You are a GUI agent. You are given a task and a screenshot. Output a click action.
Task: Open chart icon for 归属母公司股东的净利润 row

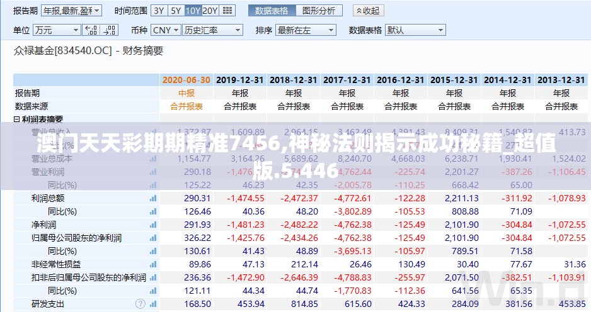tap(152, 238)
